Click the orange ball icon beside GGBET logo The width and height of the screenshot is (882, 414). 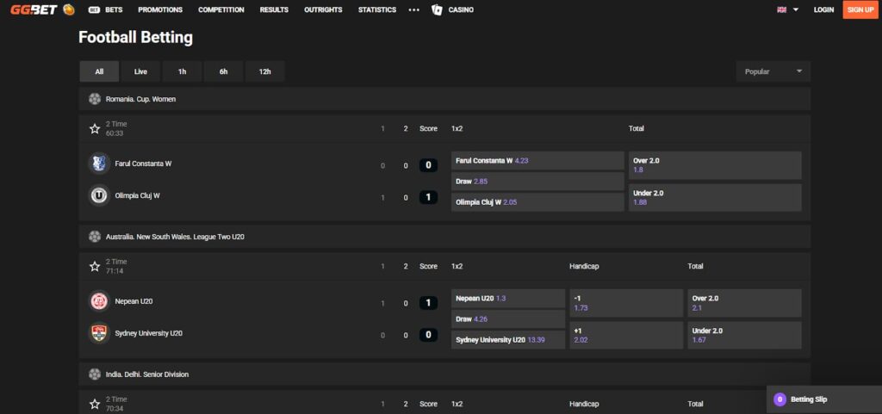[x=69, y=9]
